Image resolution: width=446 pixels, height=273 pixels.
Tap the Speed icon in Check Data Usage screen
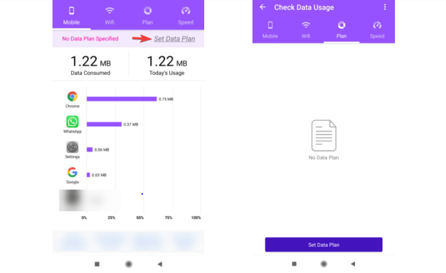[x=377, y=25]
